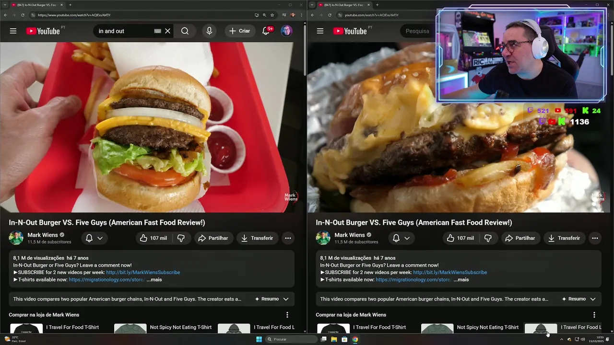Image resolution: width=614 pixels, height=345 pixels.
Task: Open Chrome from the taskbar
Action: (355, 339)
